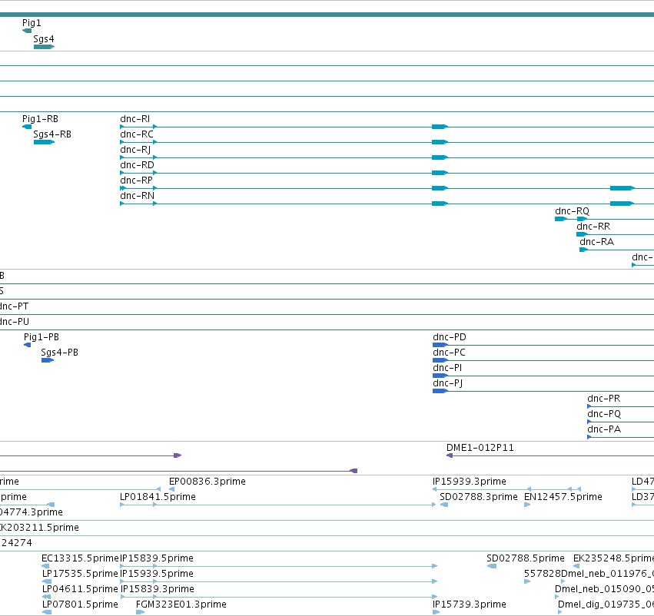Click the FGM323E01.3prime label

tap(181, 604)
